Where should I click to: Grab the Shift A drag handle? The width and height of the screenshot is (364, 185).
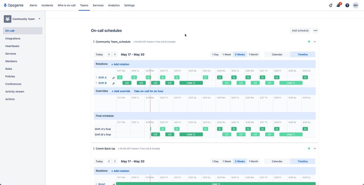(x=96, y=78)
